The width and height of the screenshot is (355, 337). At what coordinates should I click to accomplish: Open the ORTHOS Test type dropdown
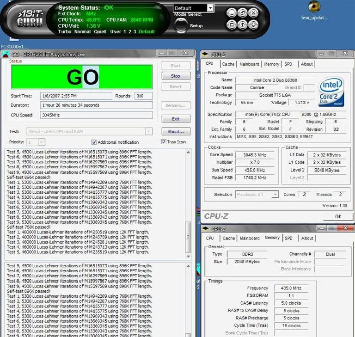coord(149,131)
